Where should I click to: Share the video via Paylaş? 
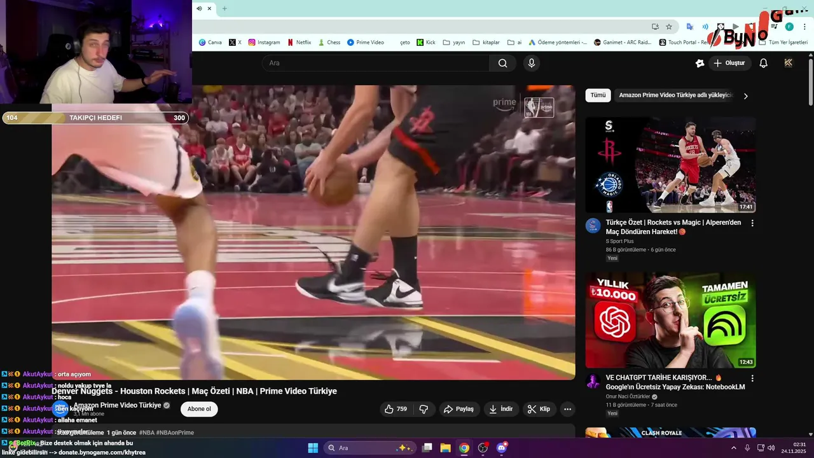click(x=459, y=409)
